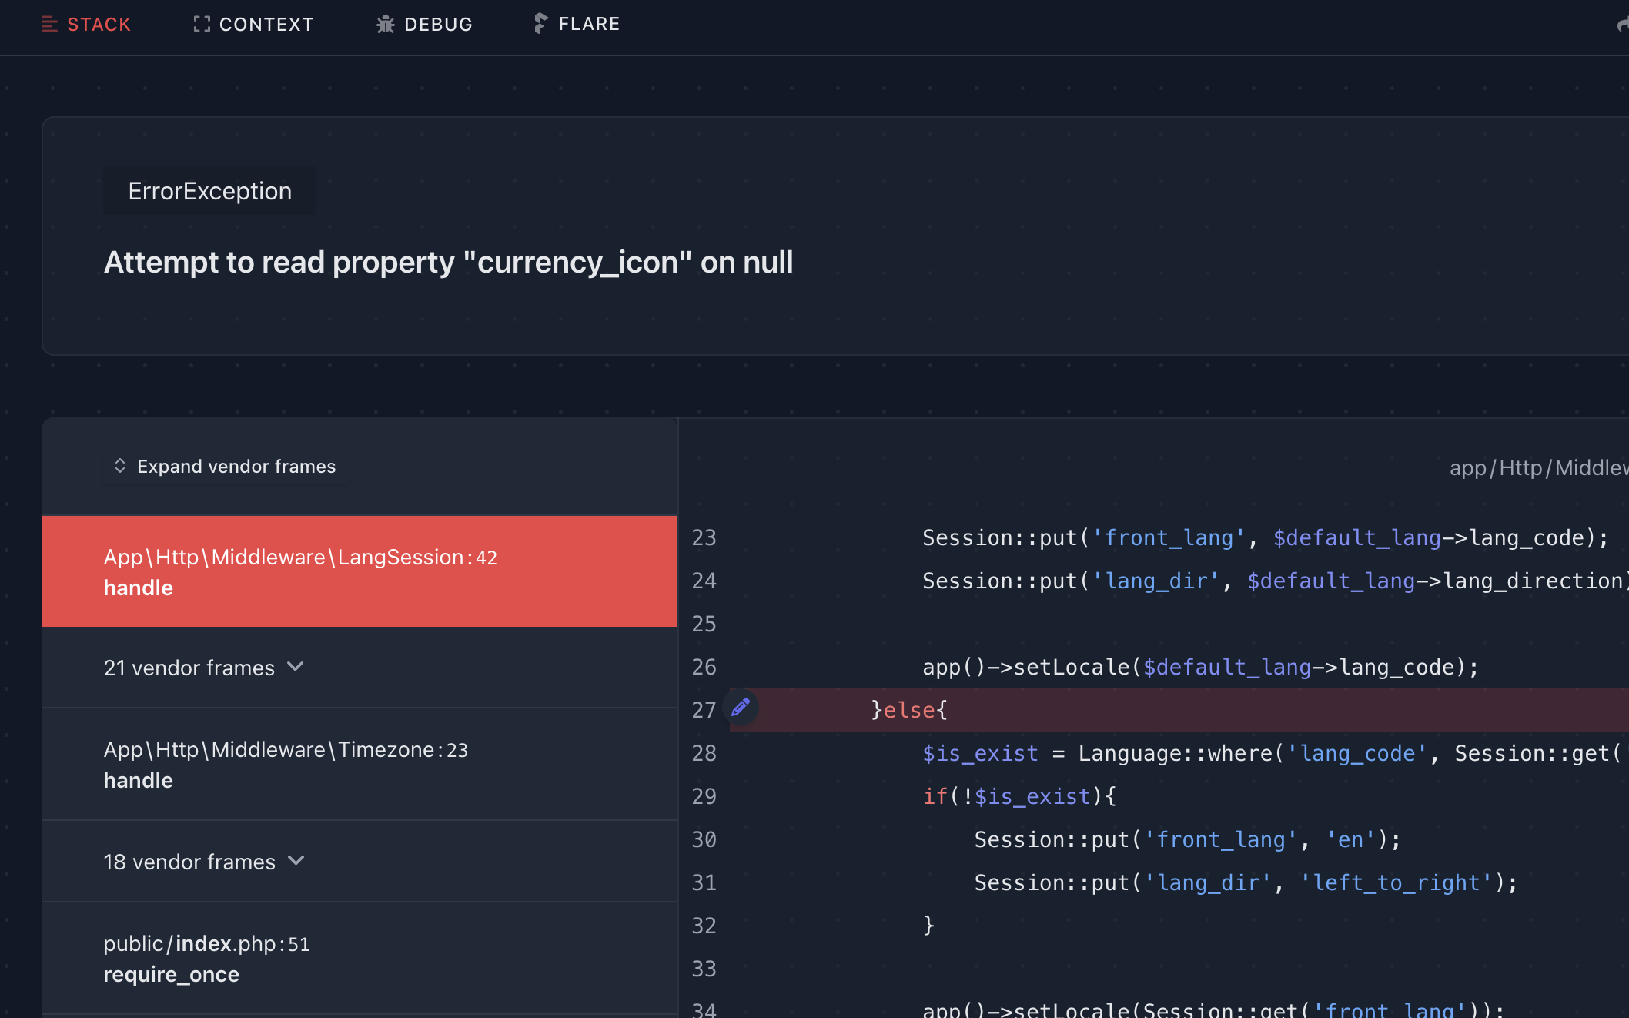Click the app/Http/Middleware file path
The image size is (1629, 1018).
(1538, 467)
